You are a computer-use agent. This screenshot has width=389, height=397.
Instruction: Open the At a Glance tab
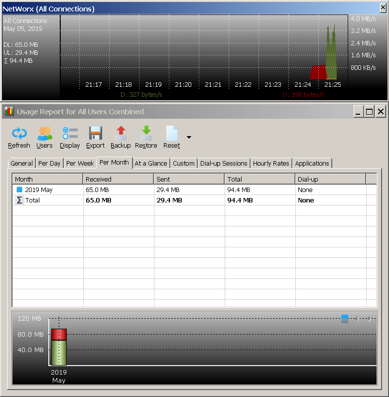[x=151, y=163]
